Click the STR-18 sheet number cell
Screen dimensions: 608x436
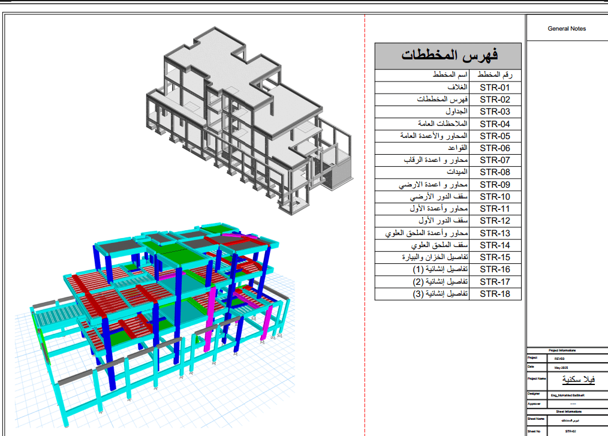495,294
